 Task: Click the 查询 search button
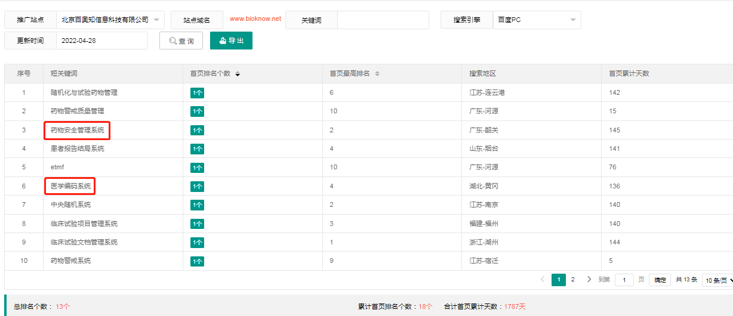coord(181,41)
